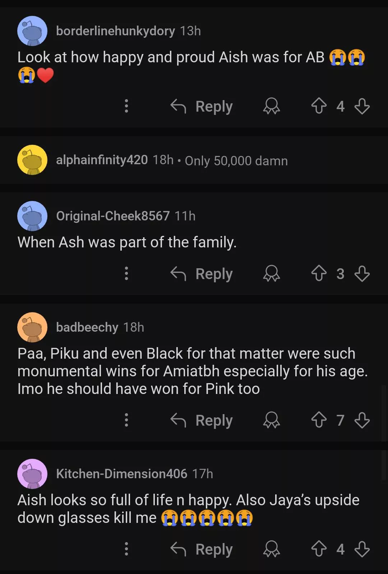Image resolution: width=388 pixels, height=574 pixels.
Task: Downvote Kitchen-Dimension406's comment
Action: [362, 549]
